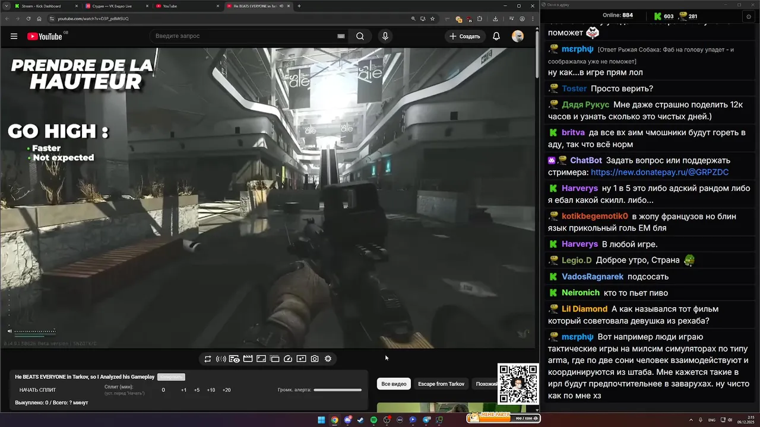This screenshot has width=760, height=427.
Task: Click the dashed-rectangle theater icon below the video
Action: 274,359
